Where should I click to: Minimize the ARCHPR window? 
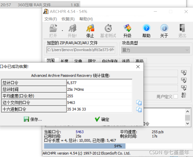click(x=155, y=12)
